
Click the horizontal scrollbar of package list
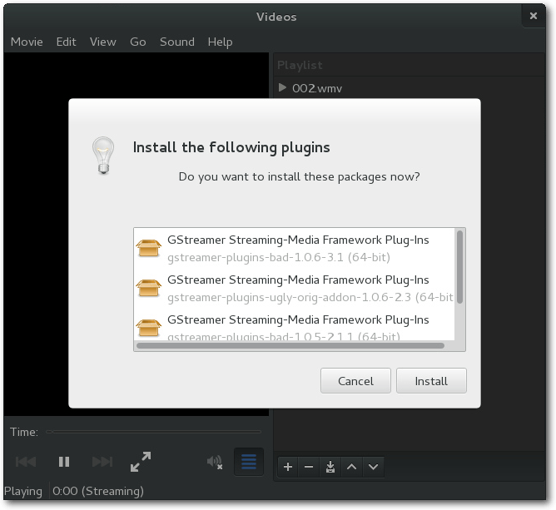pyautogui.click(x=290, y=345)
